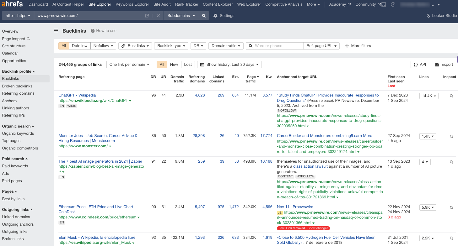Collapse the Organic search section
Viewport: 458px width, 246px height.
pyautogui.click(x=18, y=126)
